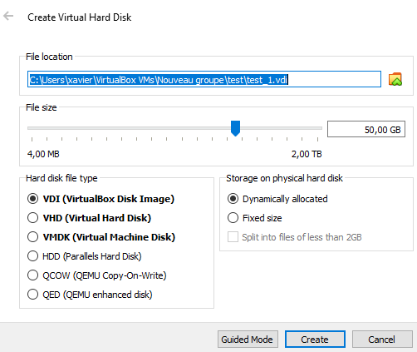Select VMDK (Virtual Machine Disk) option

click(x=101, y=237)
